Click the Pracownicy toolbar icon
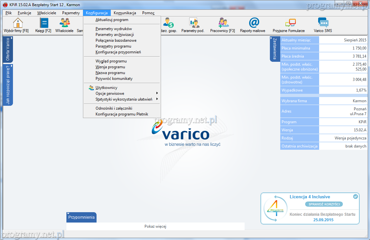Screen dimensions: 370x240 [x=223, y=23]
